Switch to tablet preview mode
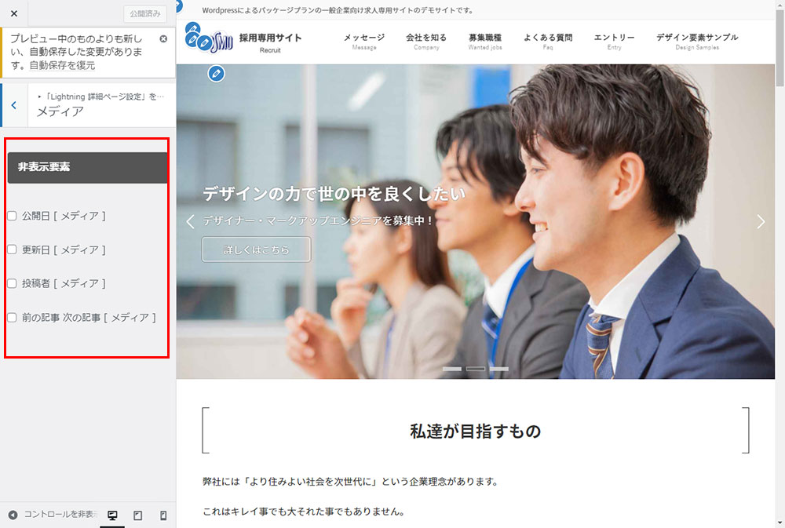The image size is (785, 528). tap(138, 515)
